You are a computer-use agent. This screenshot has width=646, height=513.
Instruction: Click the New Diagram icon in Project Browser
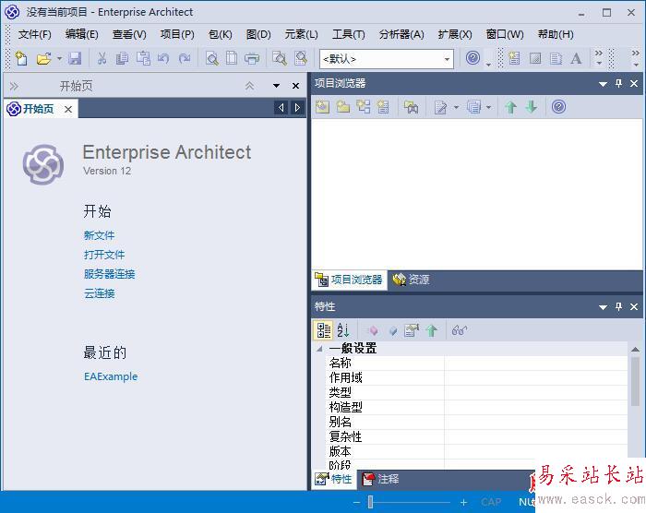point(364,107)
